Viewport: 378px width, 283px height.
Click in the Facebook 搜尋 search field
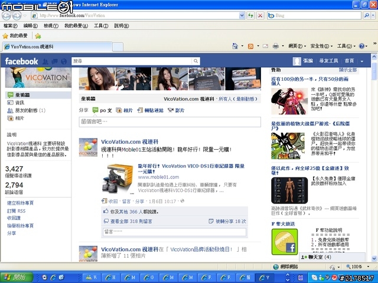132,61
